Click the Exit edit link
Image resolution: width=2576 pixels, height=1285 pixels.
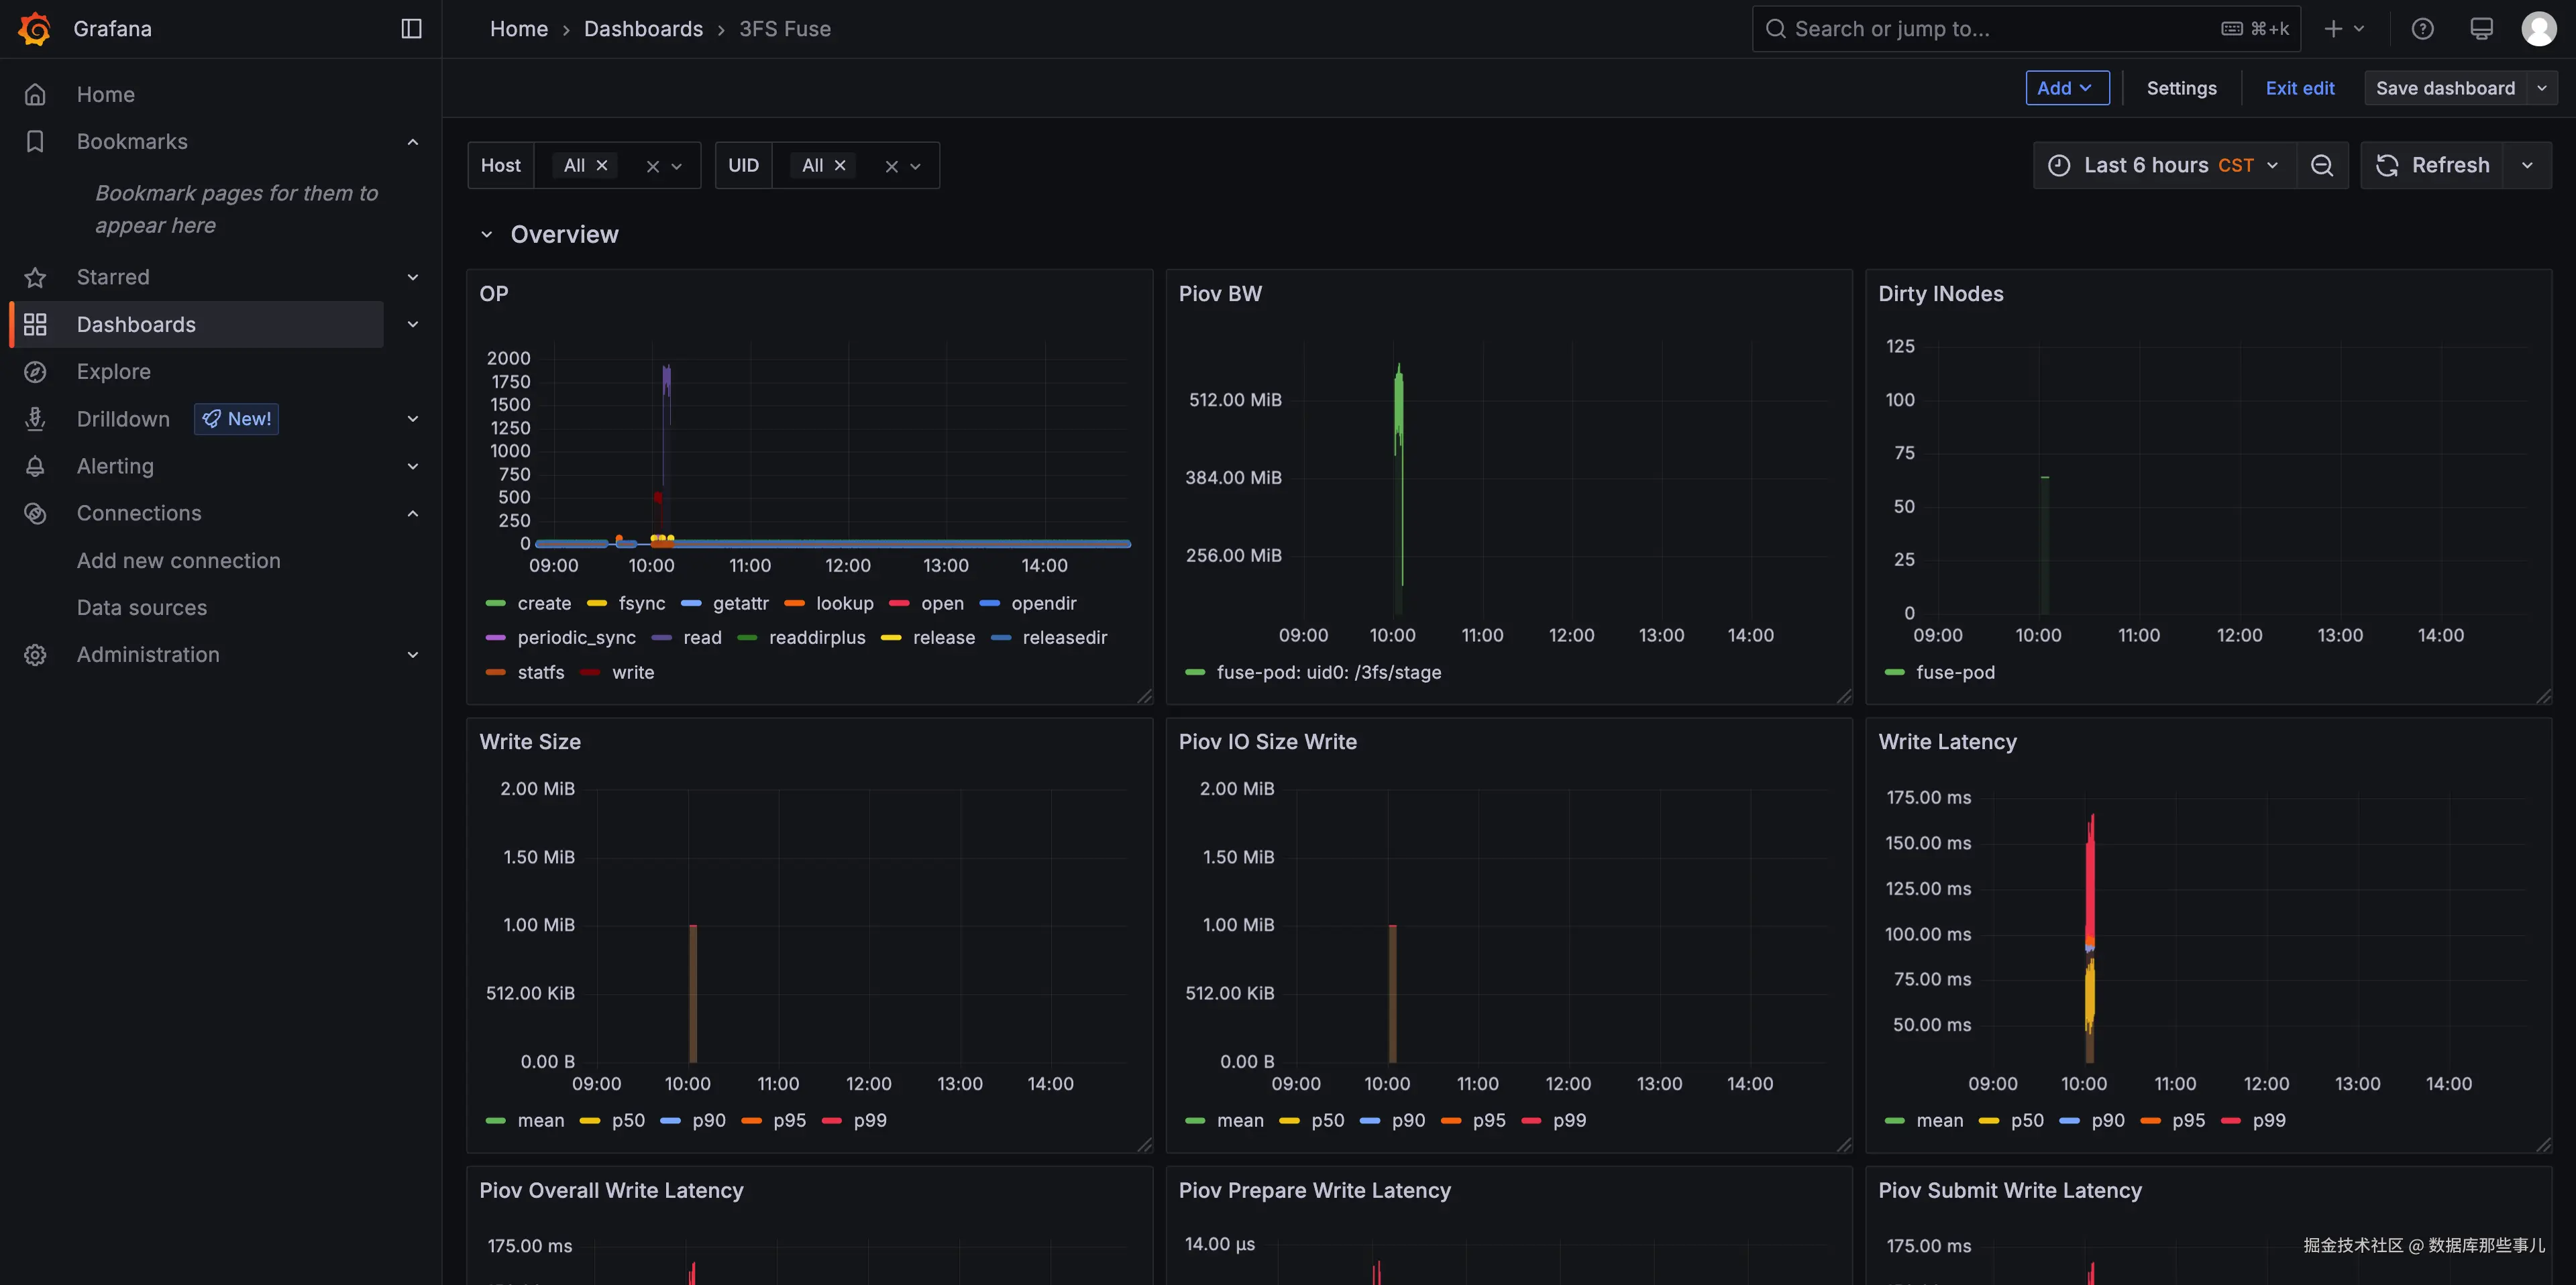(x=2299, y=88)
